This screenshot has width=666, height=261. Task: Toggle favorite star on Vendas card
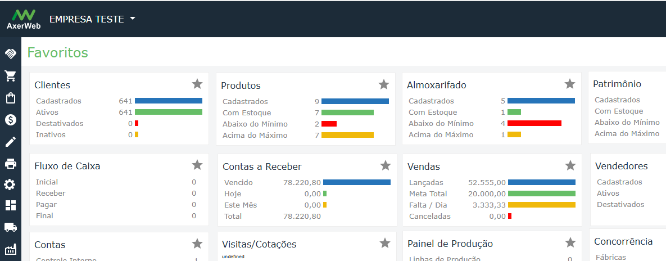click(x=570, y=165)
